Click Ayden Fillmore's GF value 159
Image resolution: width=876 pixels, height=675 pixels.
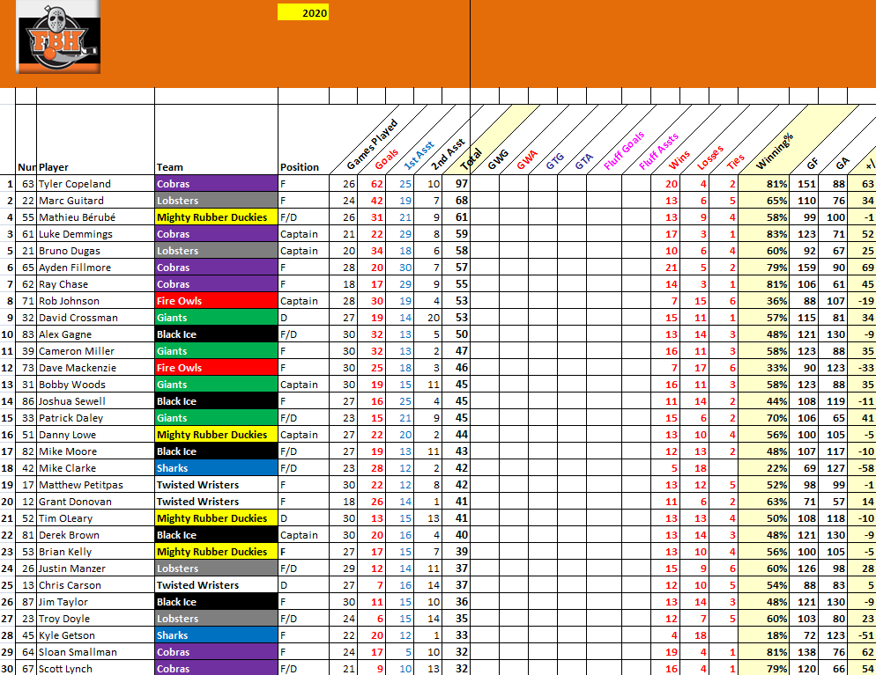pos(805,268)
